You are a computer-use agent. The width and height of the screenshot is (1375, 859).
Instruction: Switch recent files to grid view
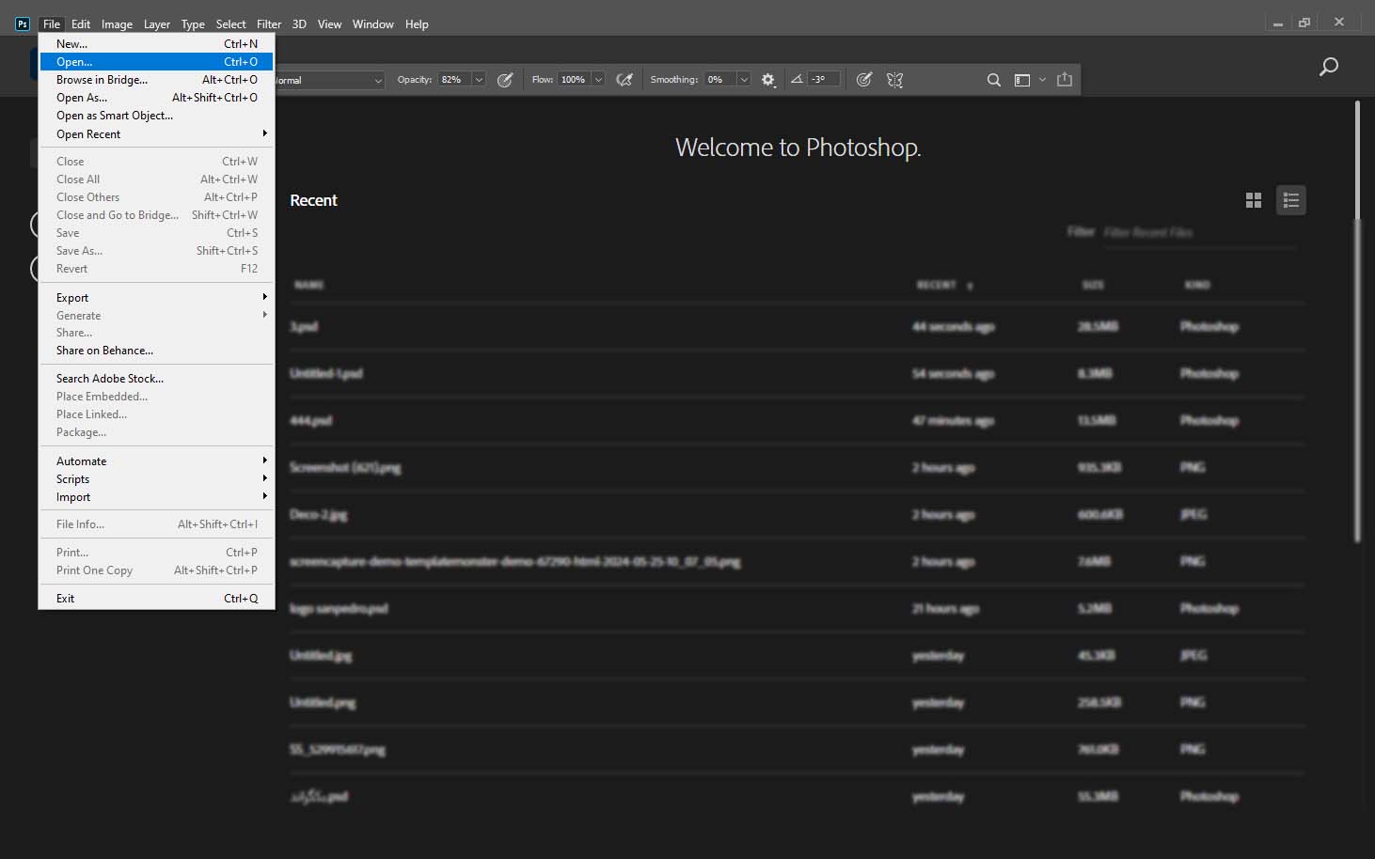click(1254, 200)
